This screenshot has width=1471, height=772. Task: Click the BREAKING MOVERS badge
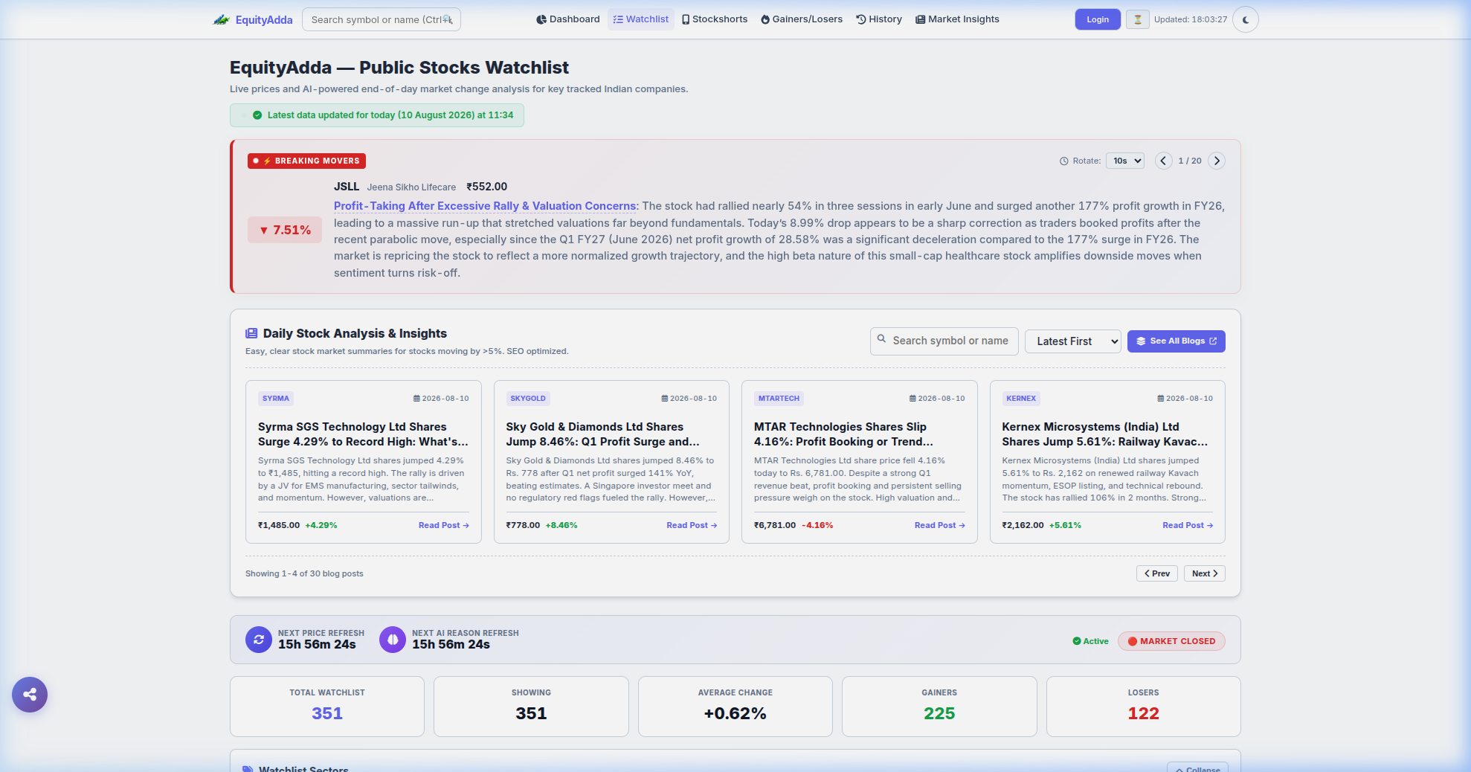306,161
